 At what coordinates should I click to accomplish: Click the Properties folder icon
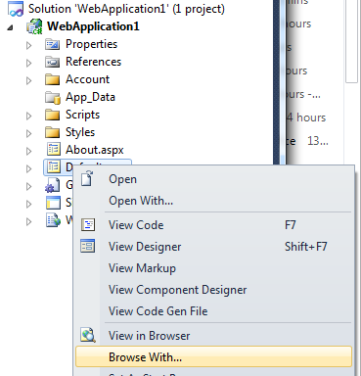tap(52, 44)
